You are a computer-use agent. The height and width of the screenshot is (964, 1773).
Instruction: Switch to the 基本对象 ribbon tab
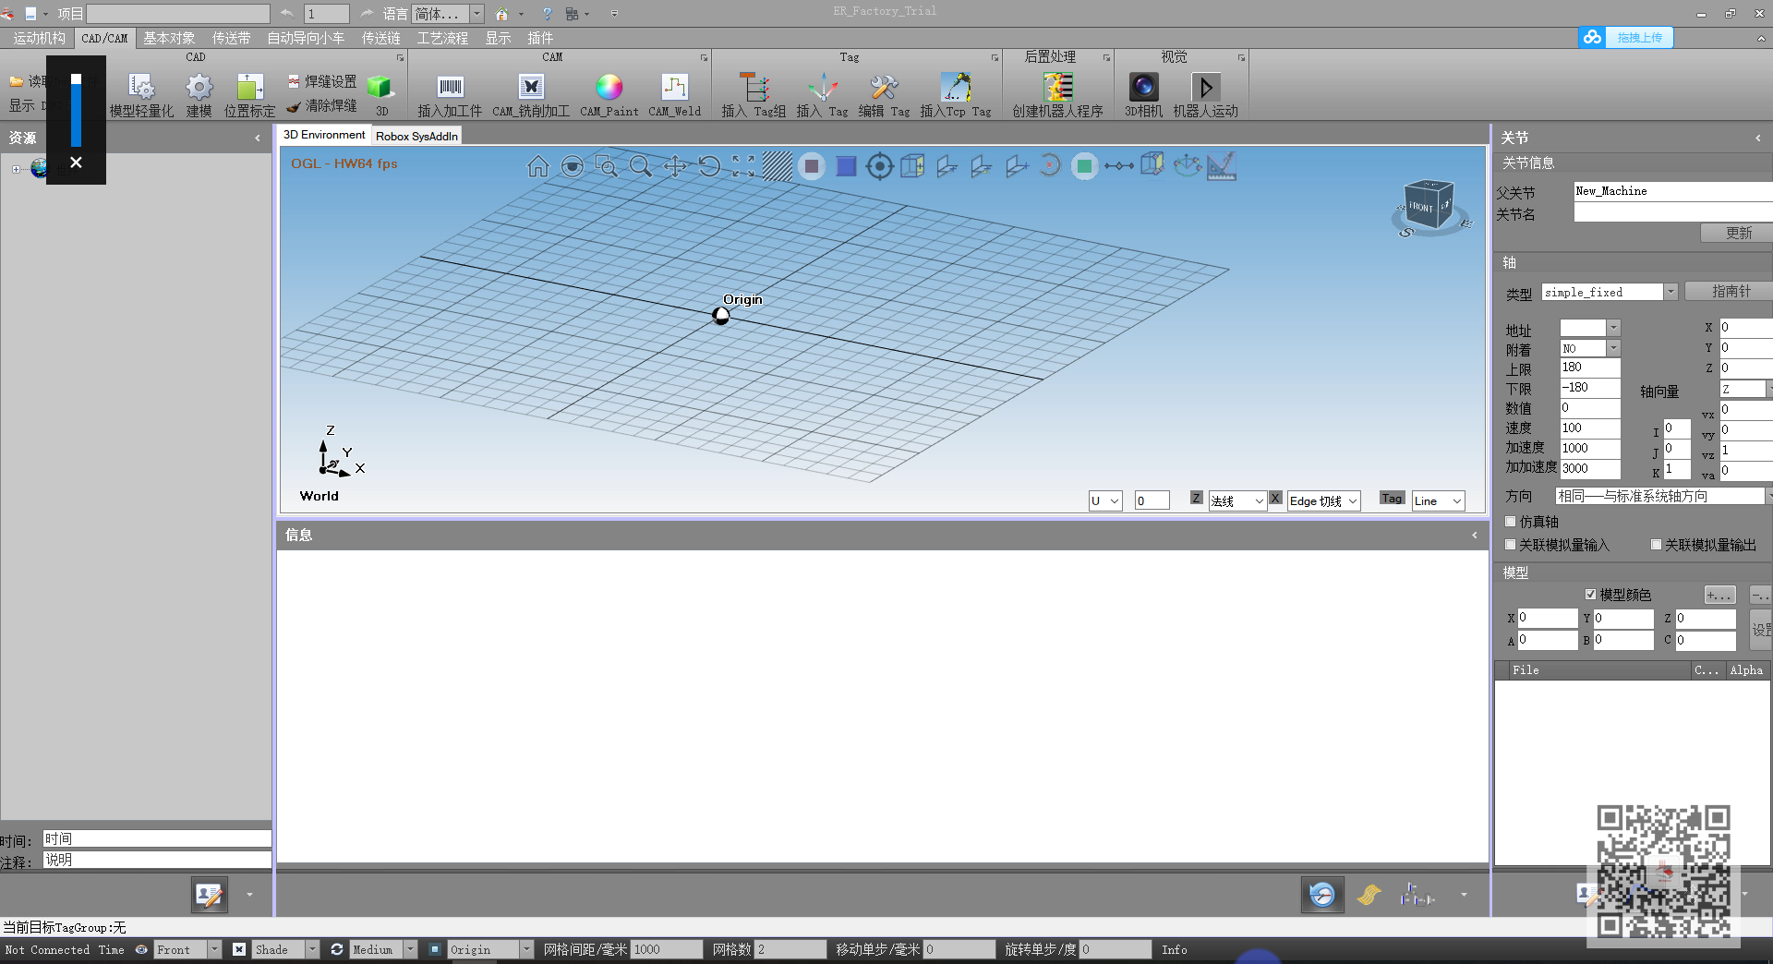click(x=169, y=38)
